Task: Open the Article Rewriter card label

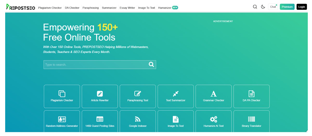Action: click(x=100, y=100)
